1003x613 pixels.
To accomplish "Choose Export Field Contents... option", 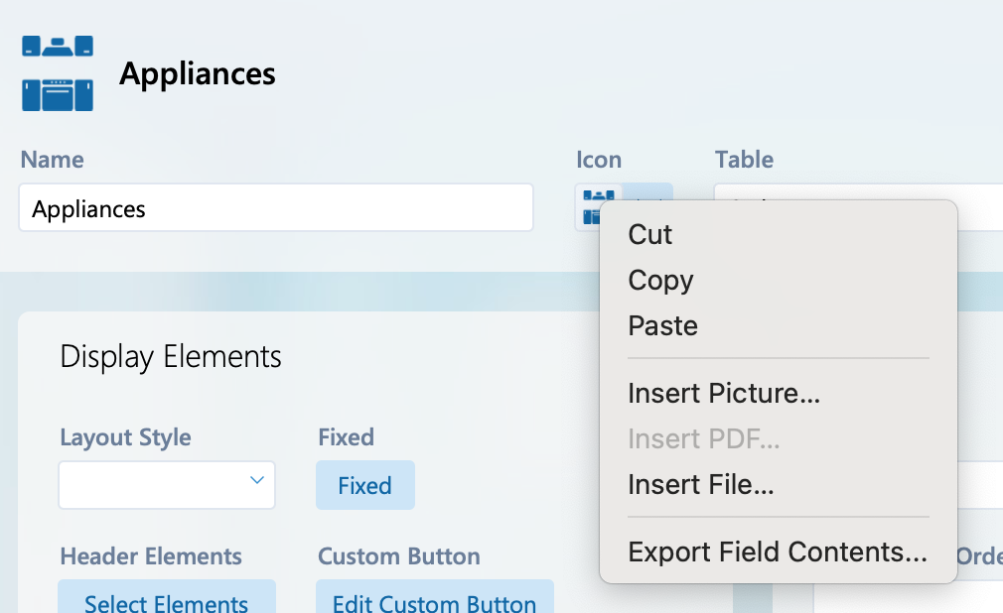I will [x=778, y=552].
